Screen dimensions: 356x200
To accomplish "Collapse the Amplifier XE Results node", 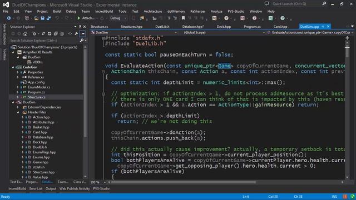I will tap(13, 52).
